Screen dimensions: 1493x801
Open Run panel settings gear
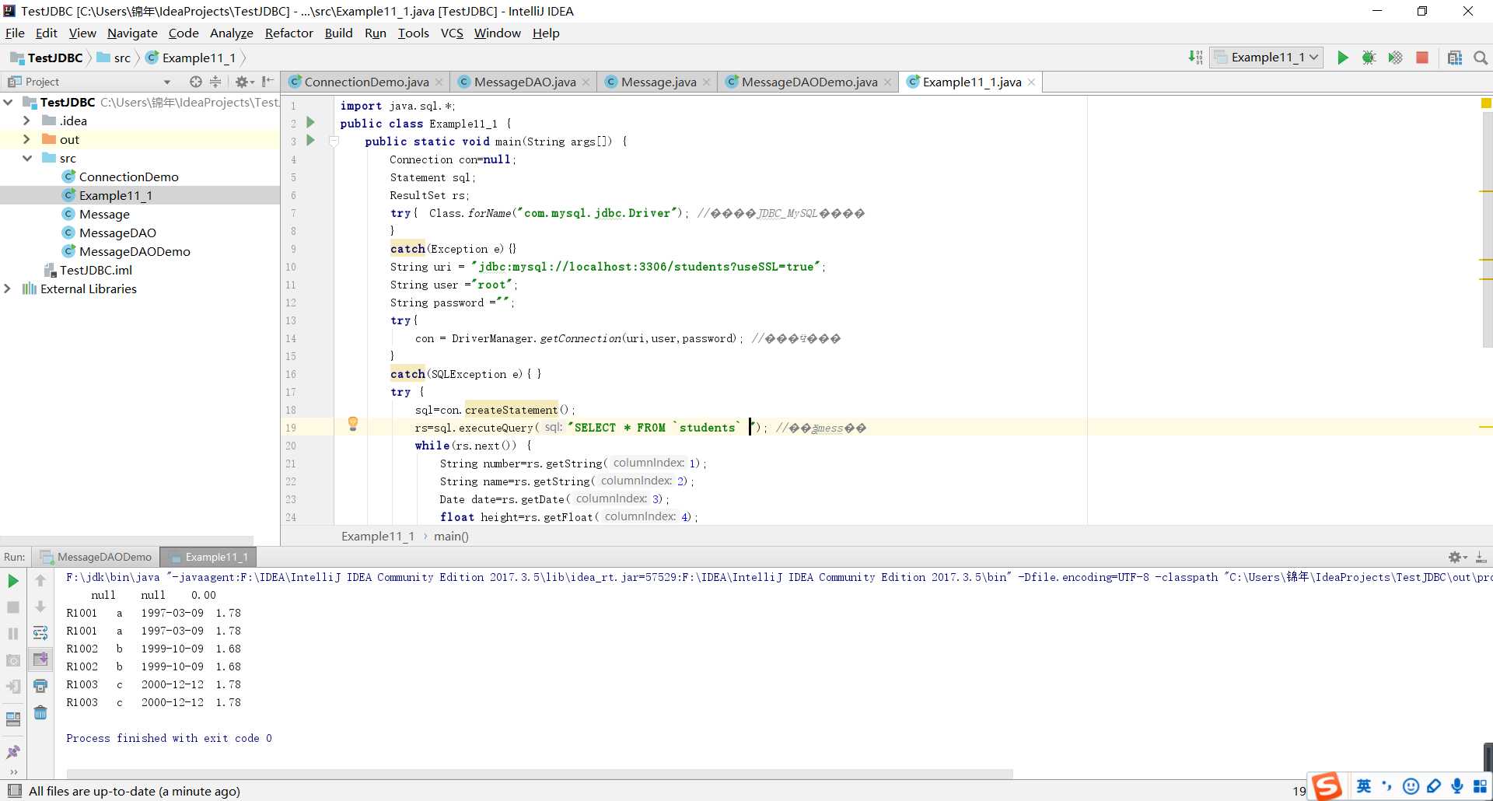(1456, 557)
